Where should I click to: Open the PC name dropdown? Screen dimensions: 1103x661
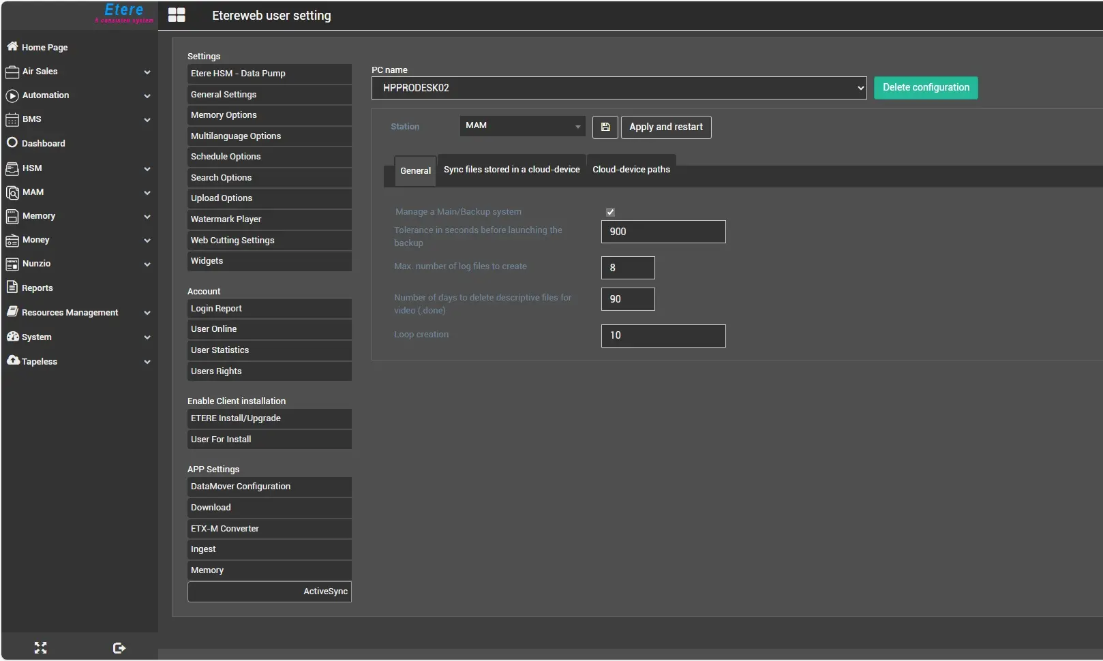click(x=618, y=88)
